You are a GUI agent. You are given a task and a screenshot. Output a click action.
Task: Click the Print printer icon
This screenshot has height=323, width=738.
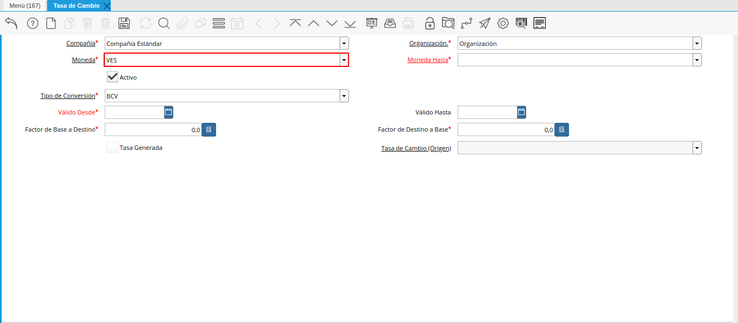point(408,23)
